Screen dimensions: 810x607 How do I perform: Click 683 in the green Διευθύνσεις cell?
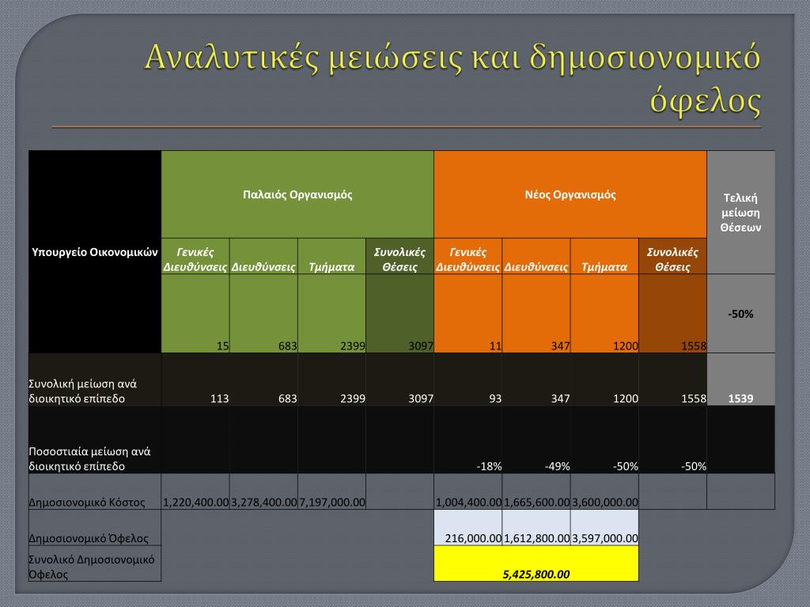point(288,346)
